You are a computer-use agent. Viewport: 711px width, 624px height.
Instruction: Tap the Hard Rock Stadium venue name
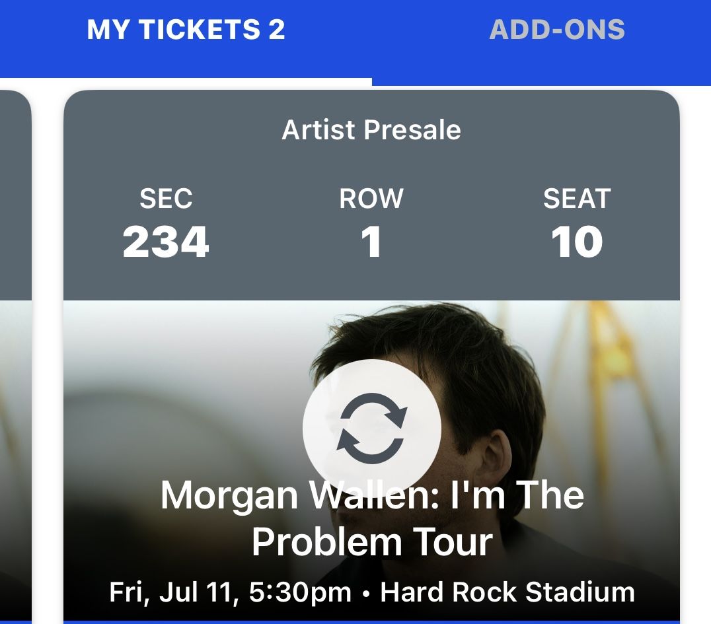[x=507, y=592]
